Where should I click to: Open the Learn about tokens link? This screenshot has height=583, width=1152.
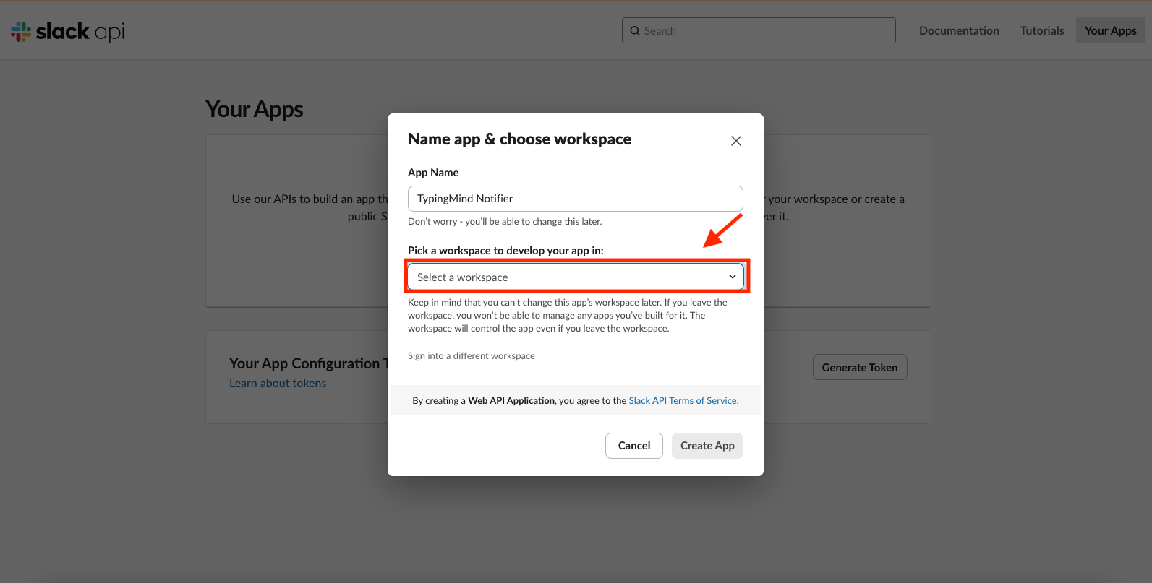[278, 383]
